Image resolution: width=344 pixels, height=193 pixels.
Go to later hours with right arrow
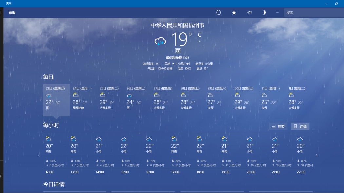[x=316, y=155]
